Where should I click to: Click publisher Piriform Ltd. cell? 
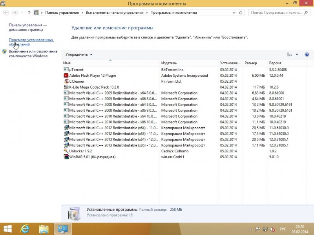(x=171, y=81)
